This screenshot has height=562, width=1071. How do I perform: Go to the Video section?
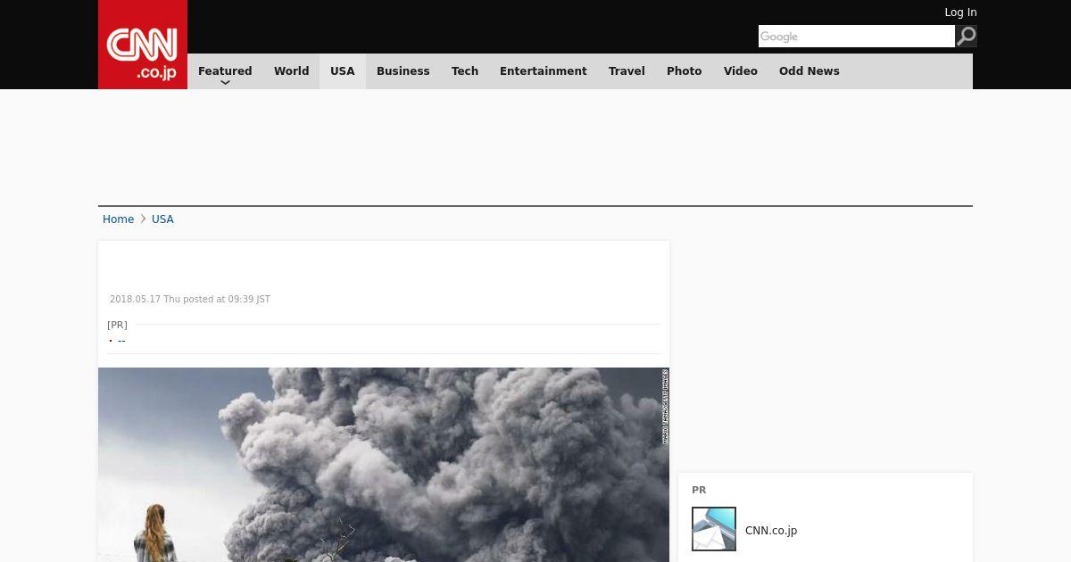point(741,71)
